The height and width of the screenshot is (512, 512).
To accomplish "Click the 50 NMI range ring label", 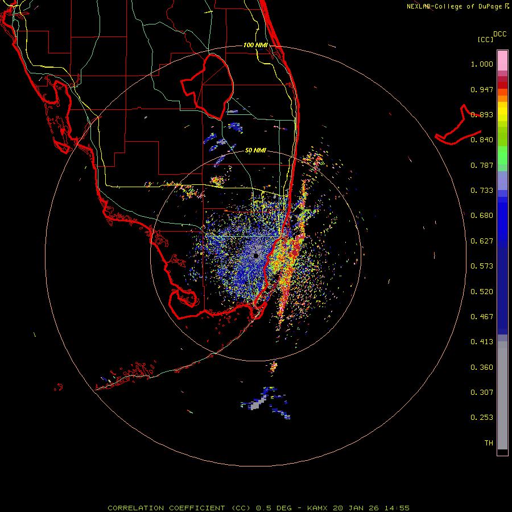I will pyautogui.click(x=255, y=151).
